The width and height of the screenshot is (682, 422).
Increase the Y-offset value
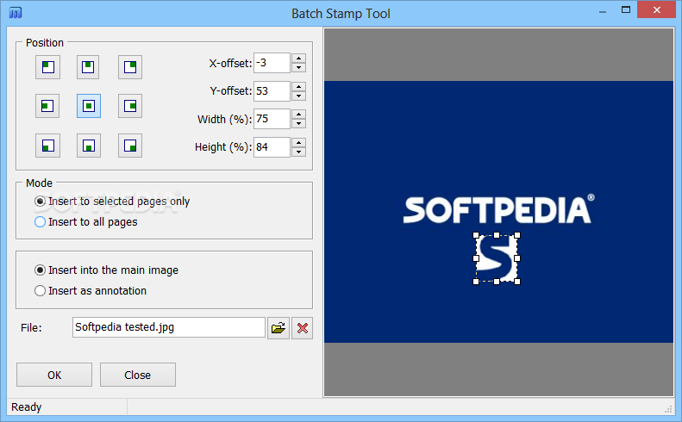(x=298, y=86)
